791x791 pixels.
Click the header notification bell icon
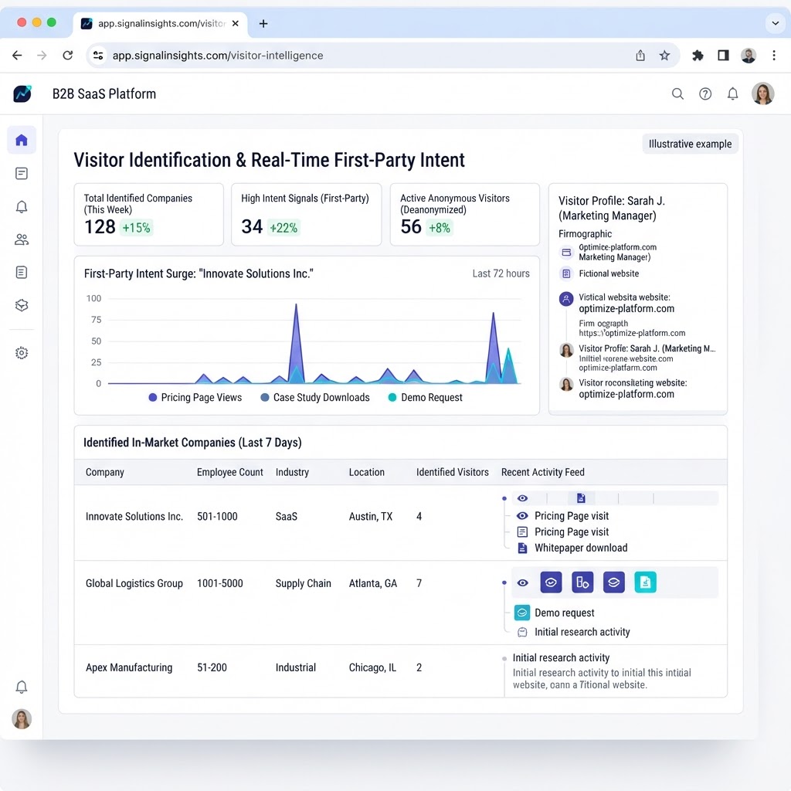pyautogui.click(x=732, y=93)
